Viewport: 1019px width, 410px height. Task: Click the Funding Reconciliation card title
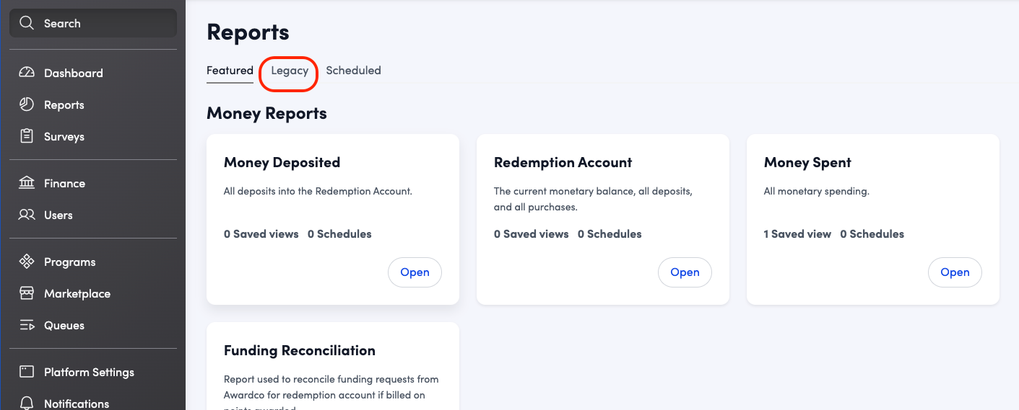pyautogui.click(x=300, y=351)
